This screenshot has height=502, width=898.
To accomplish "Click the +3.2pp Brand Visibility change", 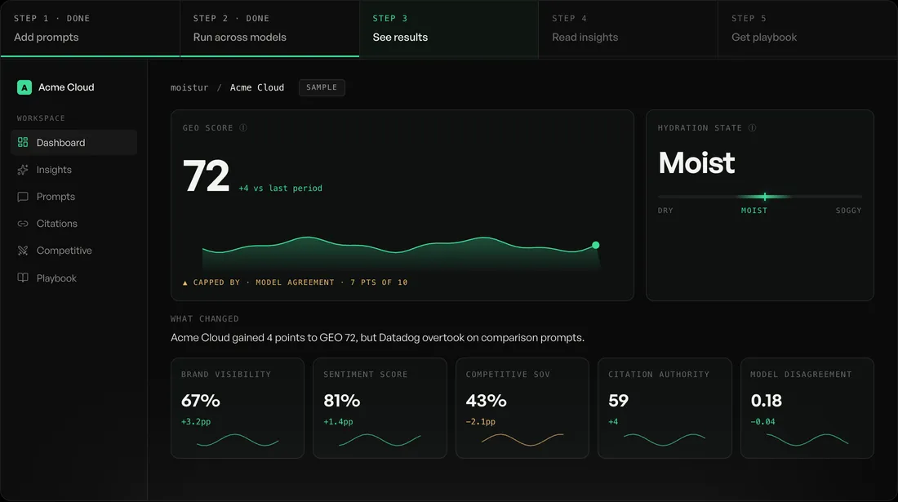I will click(196, 422).
